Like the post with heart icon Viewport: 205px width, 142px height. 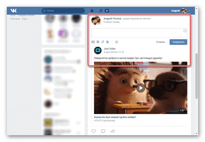[94, 131]
